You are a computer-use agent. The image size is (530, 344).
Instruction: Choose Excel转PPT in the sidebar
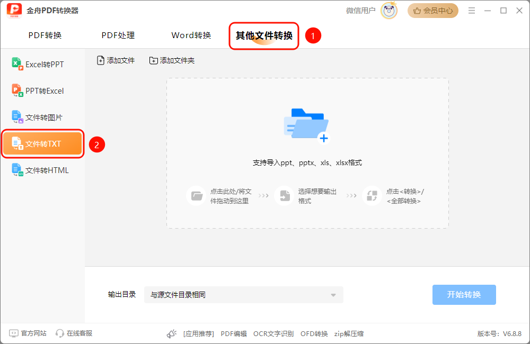click(42, 64)
